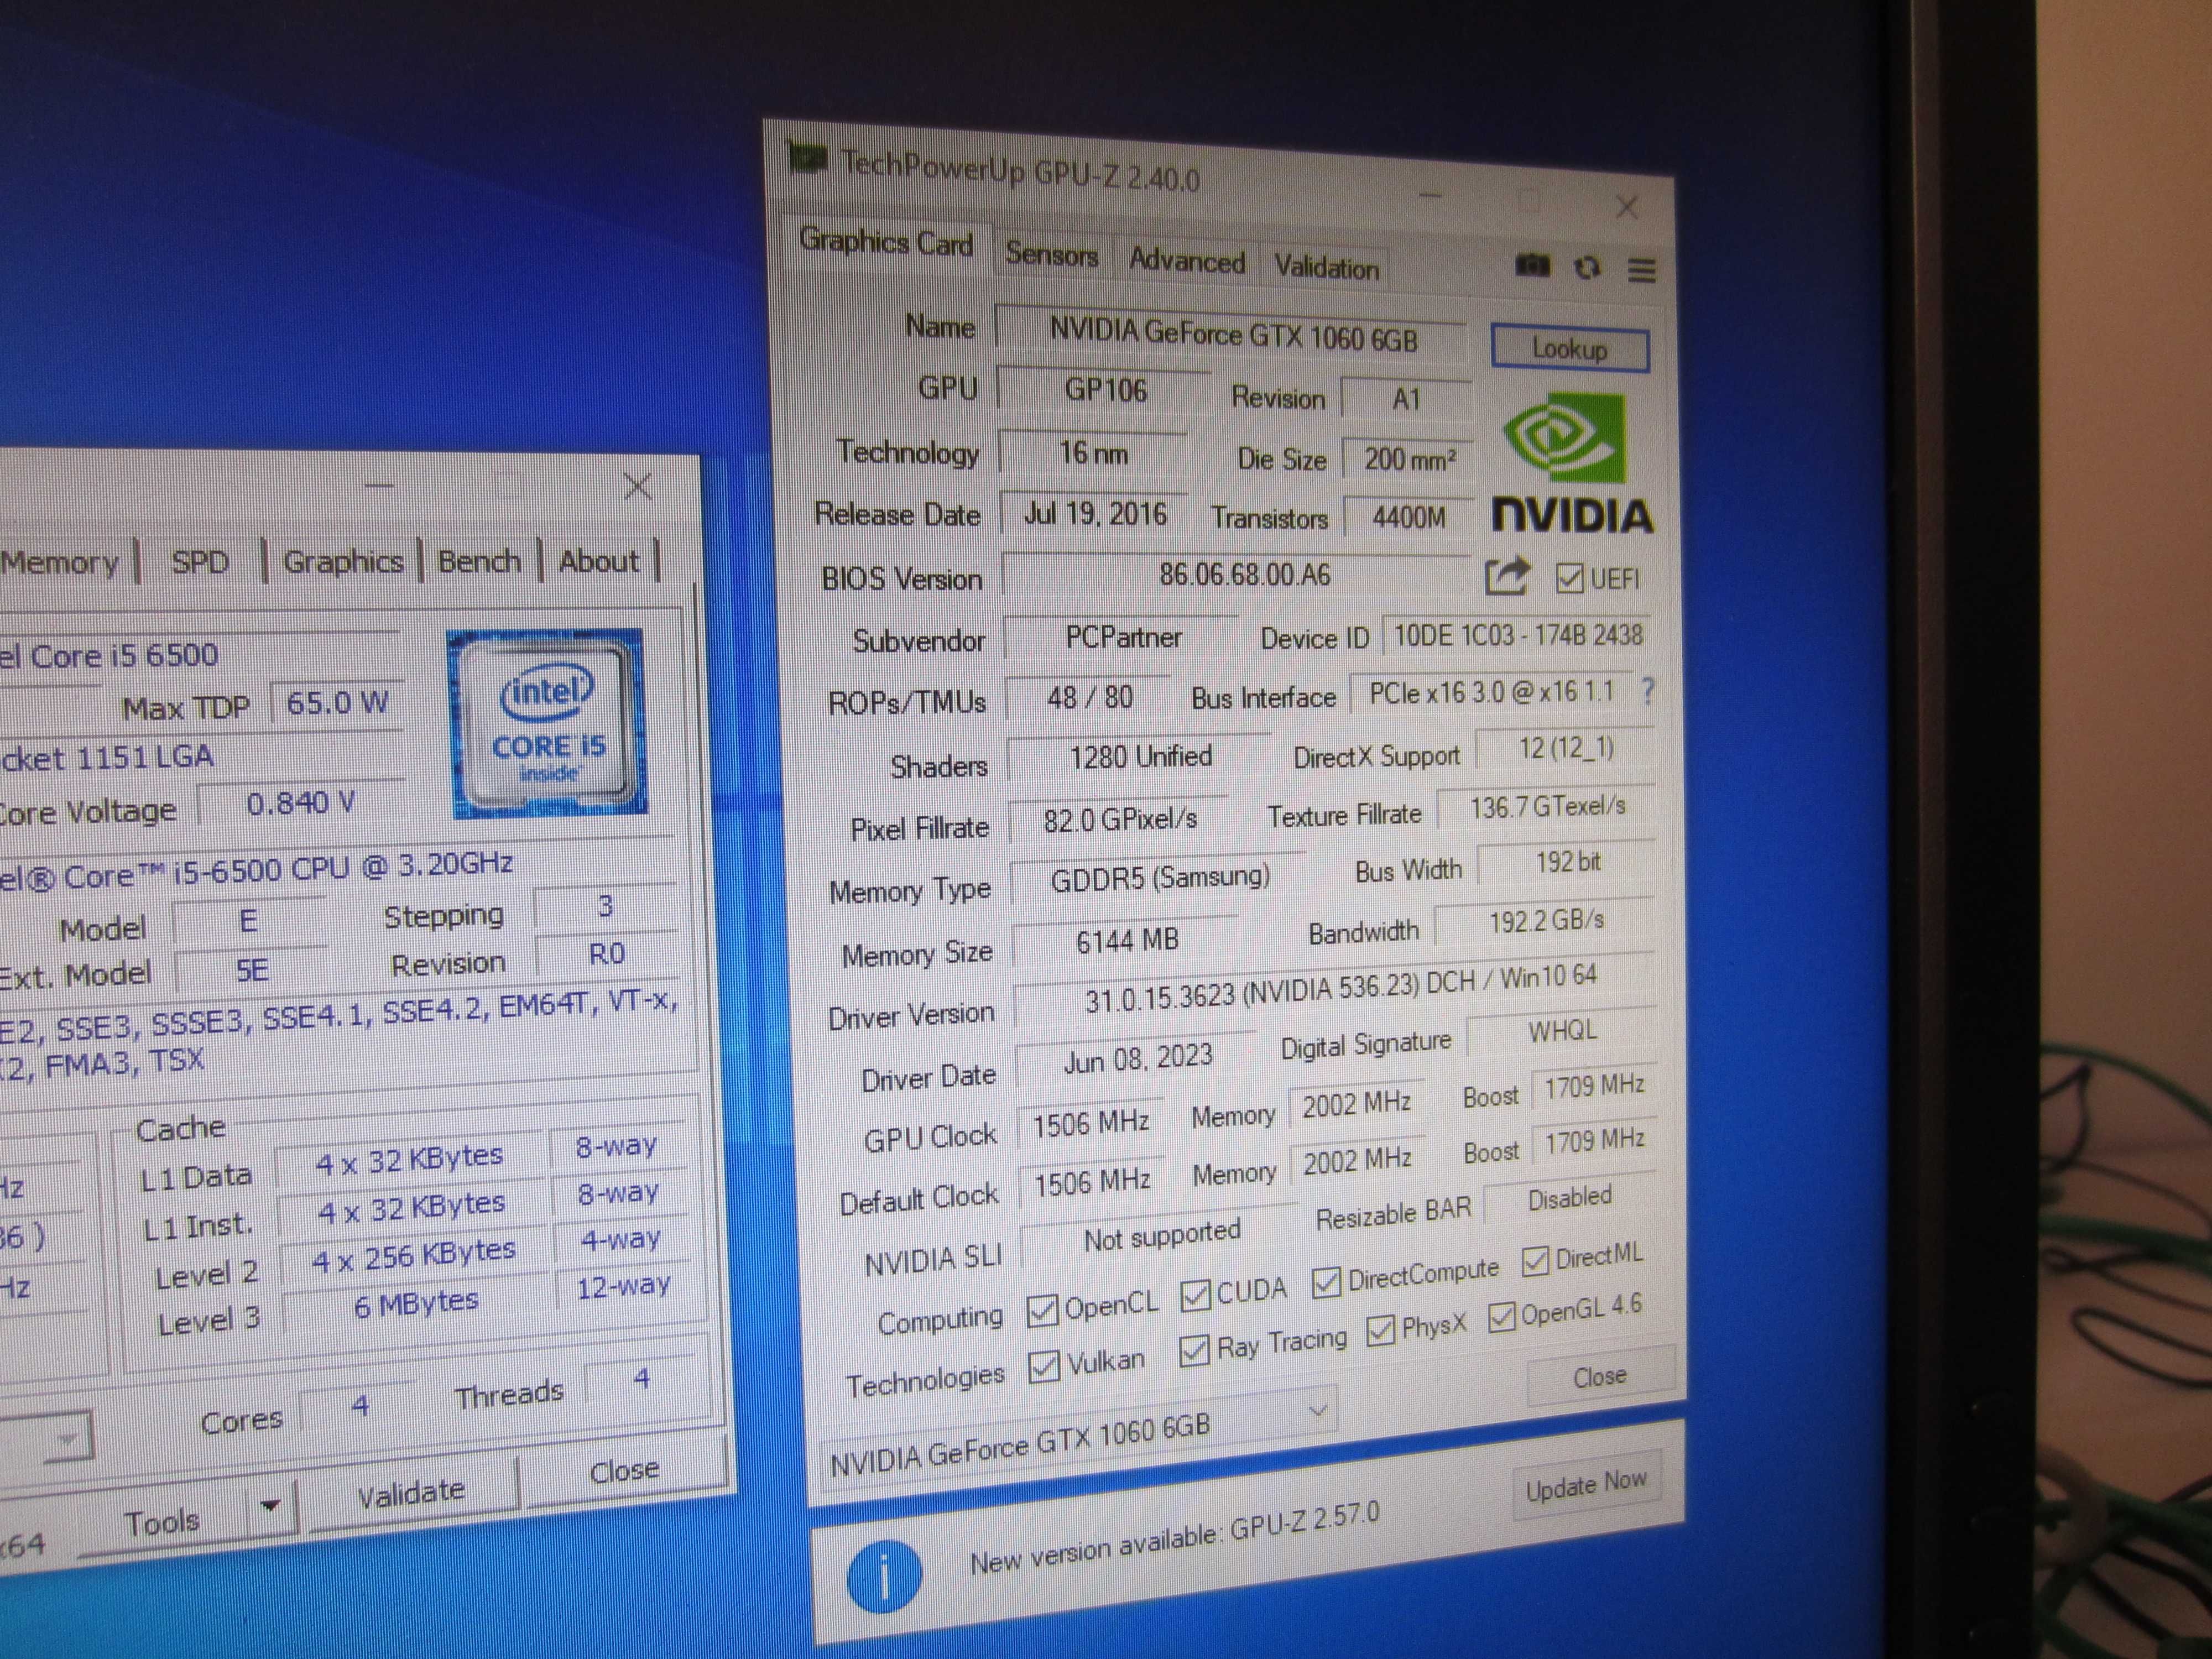Click the GPU-Z Close button
This screenshot has width=2212, height=1659.
(x=1600, y=1376)
